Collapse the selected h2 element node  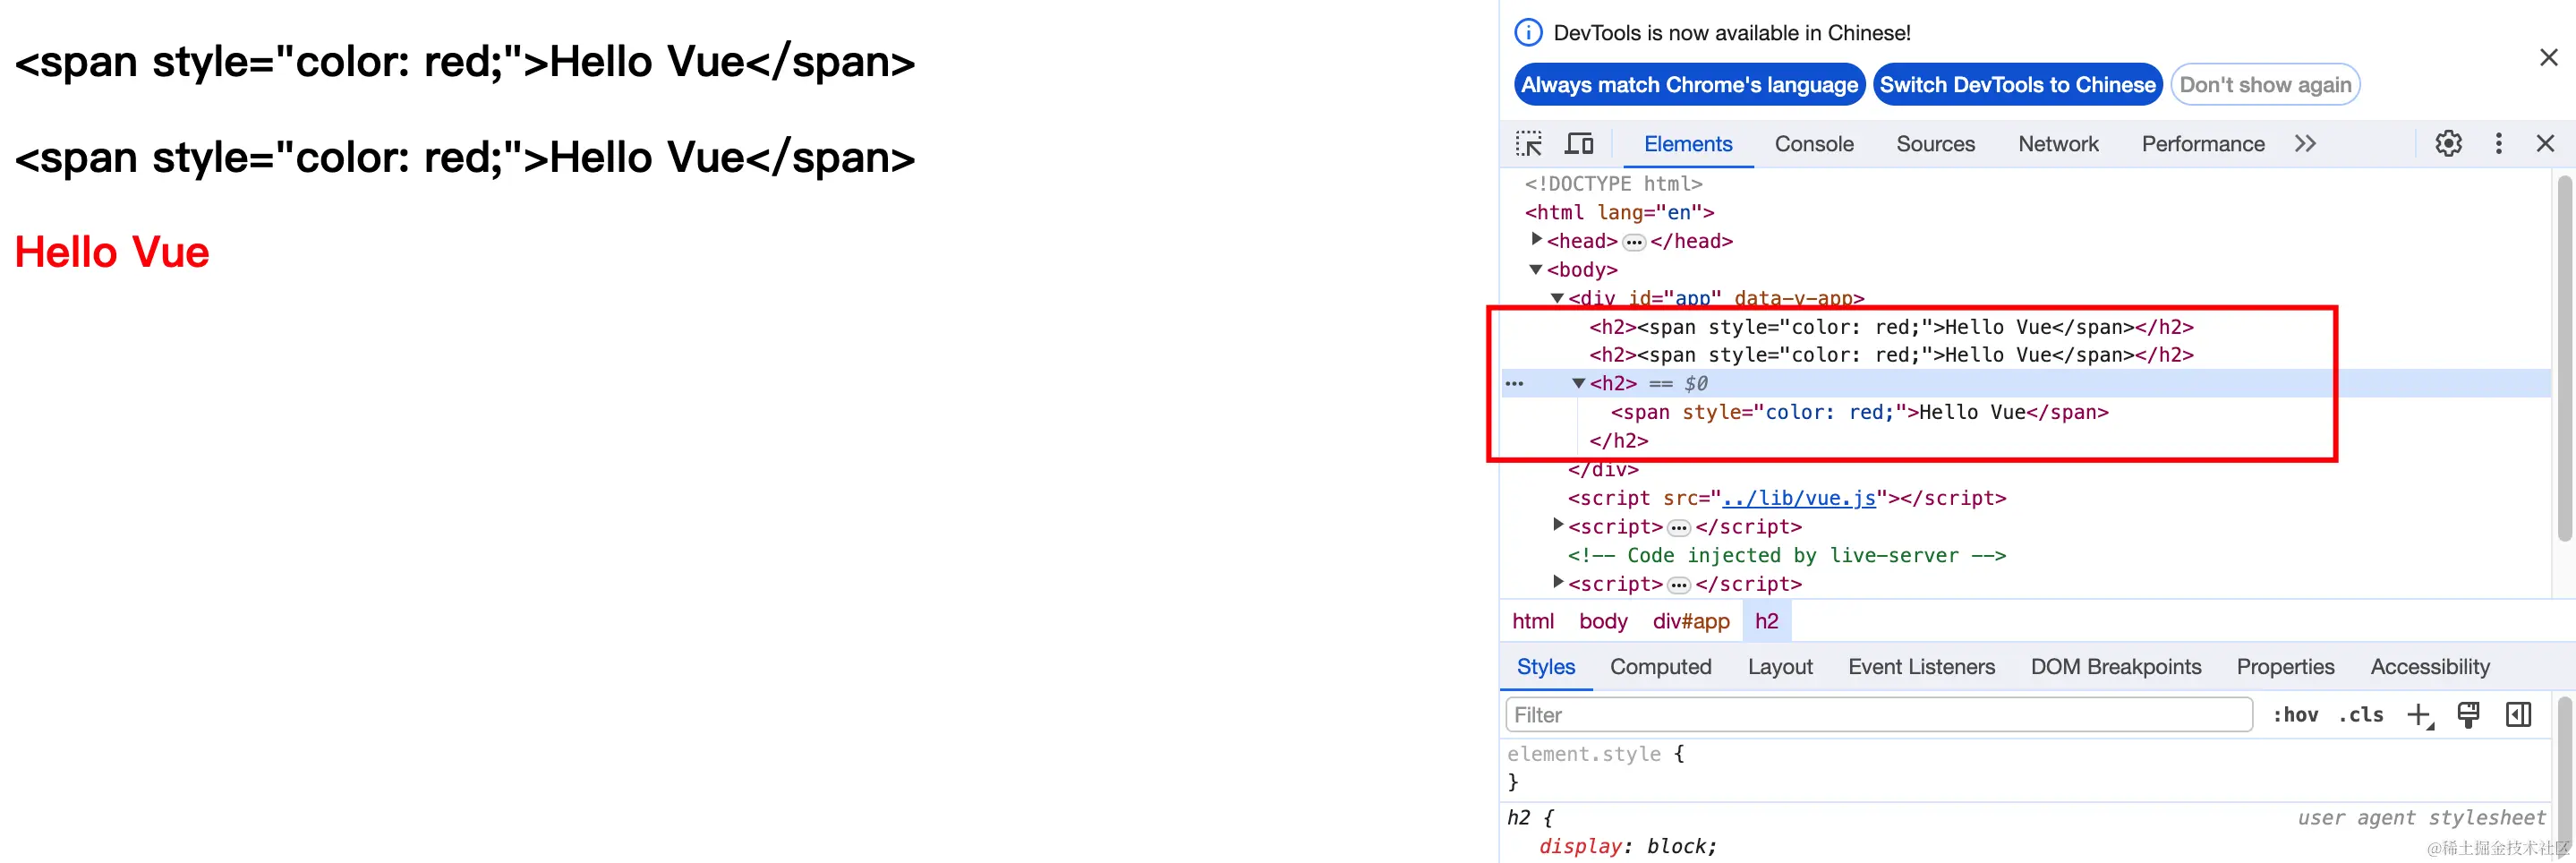(1579, 383)
